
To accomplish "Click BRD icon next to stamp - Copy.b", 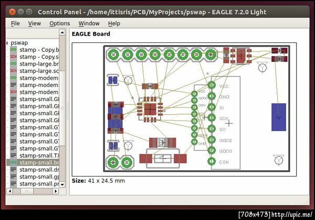I will pos(13,50).
